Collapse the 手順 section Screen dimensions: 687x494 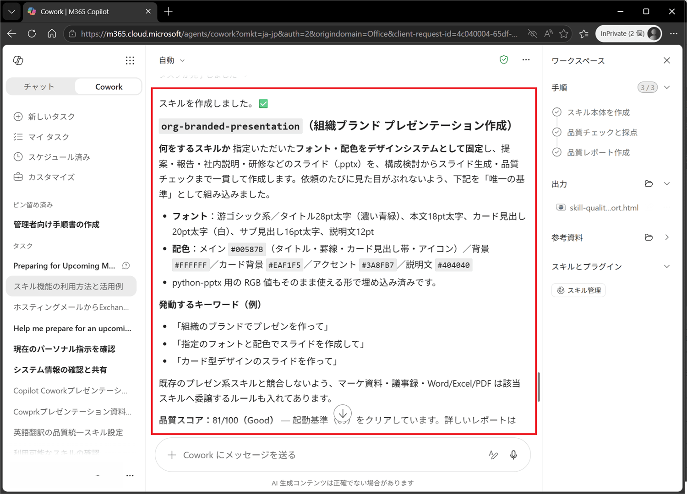(x=667, y=87)
